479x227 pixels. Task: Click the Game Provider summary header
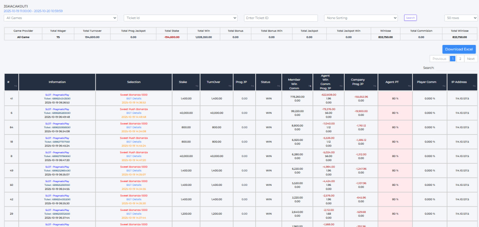pos(23,30)
